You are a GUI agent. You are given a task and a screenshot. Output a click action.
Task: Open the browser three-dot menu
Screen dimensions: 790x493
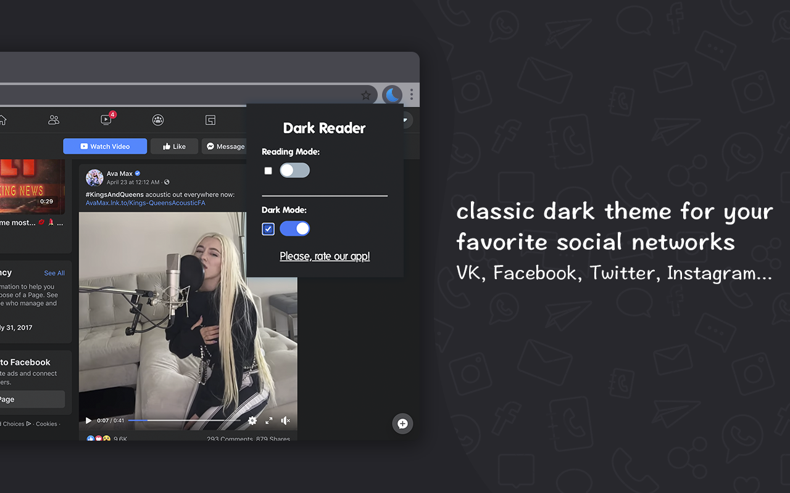click(412, 95)
